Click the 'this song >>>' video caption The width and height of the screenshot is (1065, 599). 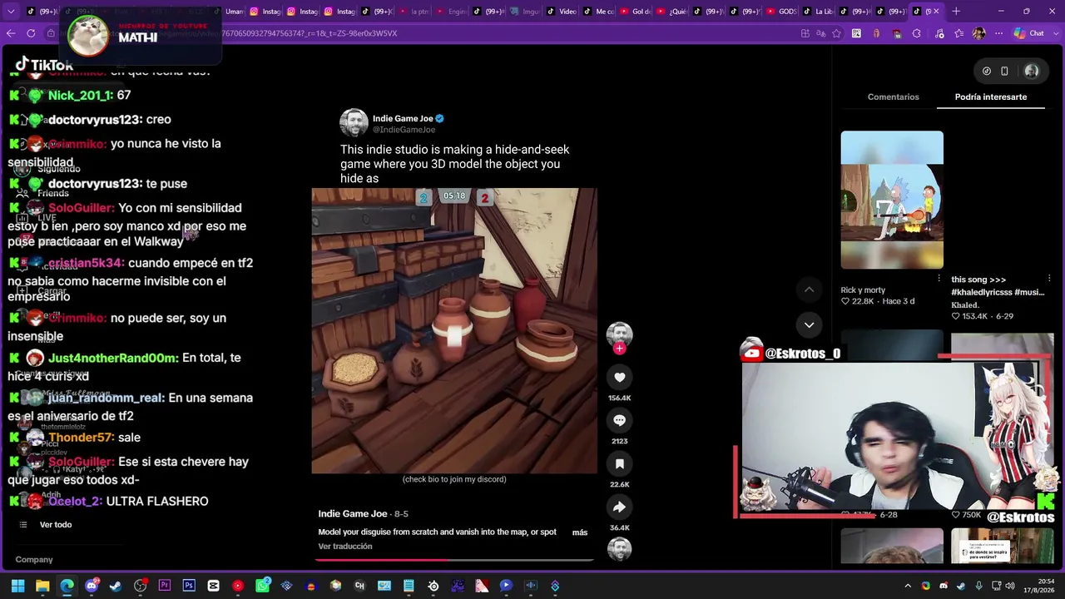998,286
